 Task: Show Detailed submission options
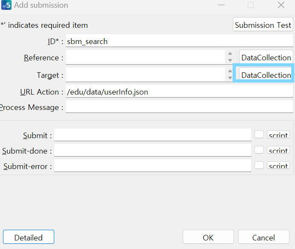click(x=29, y=237)
